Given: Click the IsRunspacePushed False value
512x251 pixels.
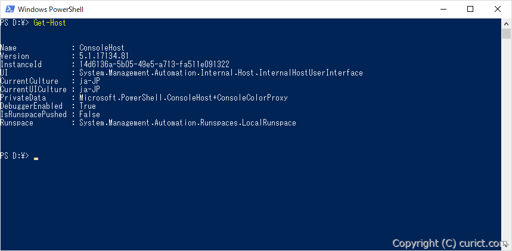Looking at the screenshot, I should coord(89,114).
